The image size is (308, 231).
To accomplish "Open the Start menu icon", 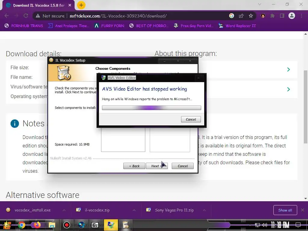I will 7,225.
